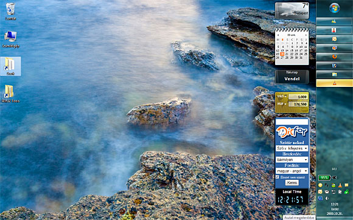Click the HUF amount field showing 176,590

coord(298,105)
